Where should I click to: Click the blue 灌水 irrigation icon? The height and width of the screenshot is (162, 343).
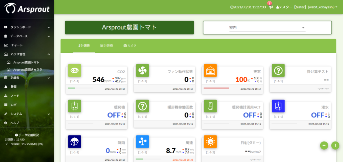point(278,106)
